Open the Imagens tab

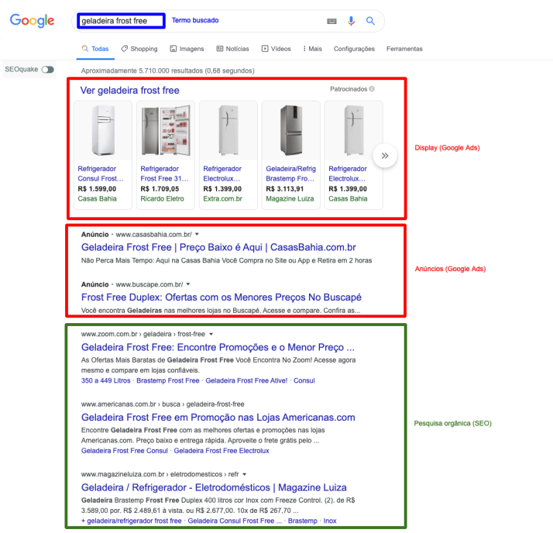coord(187,49)
